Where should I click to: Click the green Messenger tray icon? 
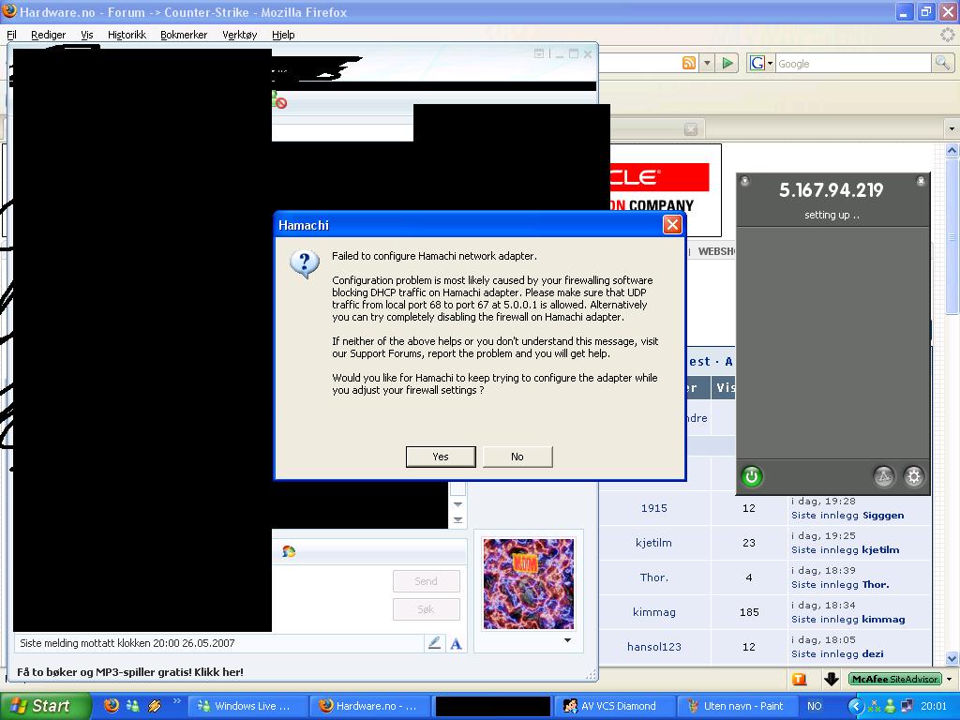[x=890, y=706]
